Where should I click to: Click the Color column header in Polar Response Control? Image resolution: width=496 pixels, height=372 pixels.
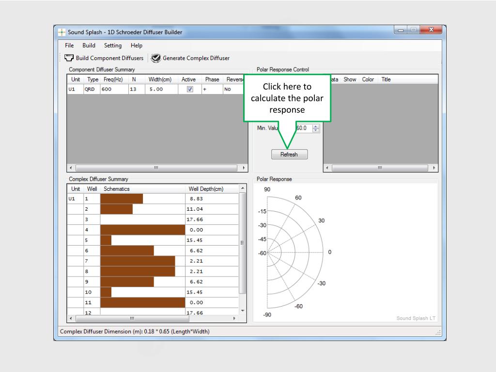tap(368, 79)
